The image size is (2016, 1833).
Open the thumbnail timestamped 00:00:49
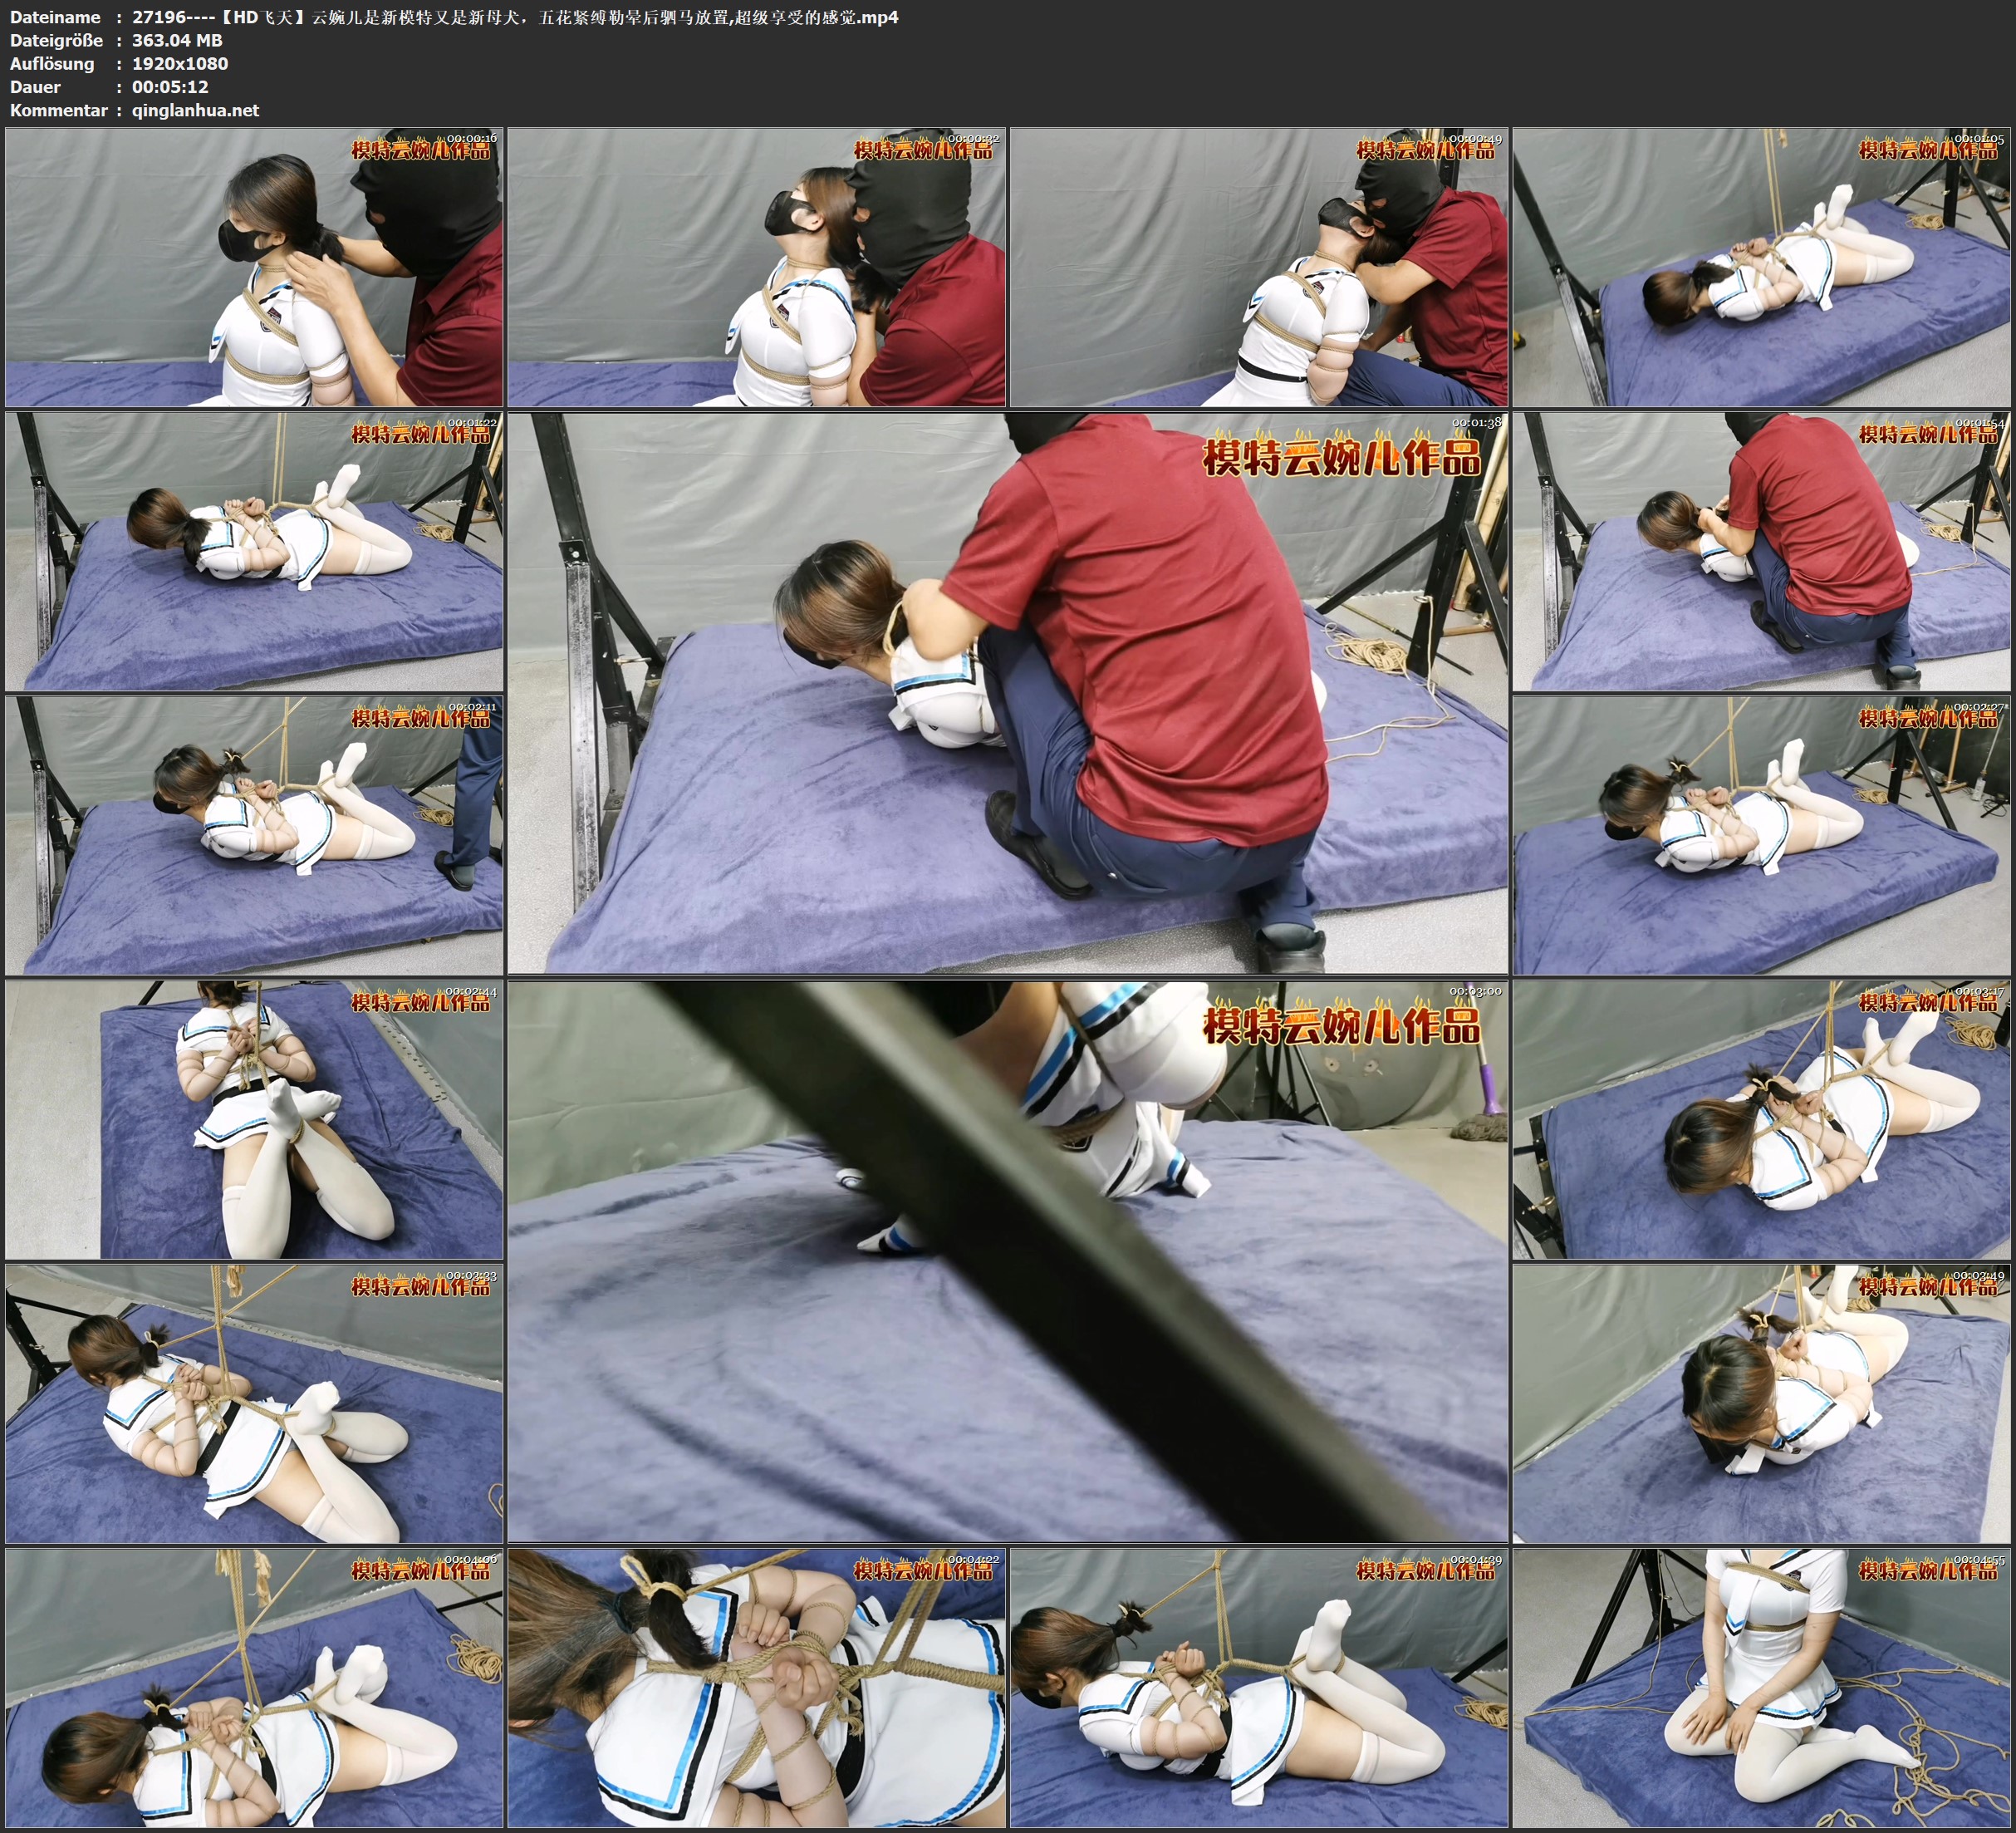click(x=1259, y=268)
